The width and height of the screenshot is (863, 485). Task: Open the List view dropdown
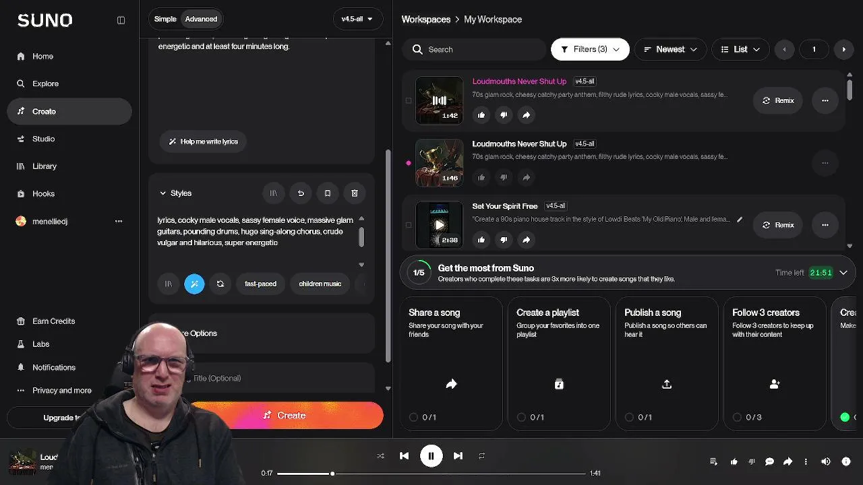[x=740, y=49]
